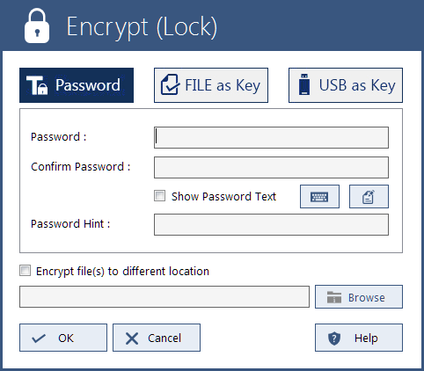Viewport: 424px width, 371px height.
Task: Click the folder icon on Browse
Action: click(334, 297)
